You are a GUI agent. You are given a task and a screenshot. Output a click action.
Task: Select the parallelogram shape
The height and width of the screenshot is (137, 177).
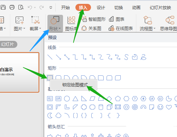[x=92, y=99]
